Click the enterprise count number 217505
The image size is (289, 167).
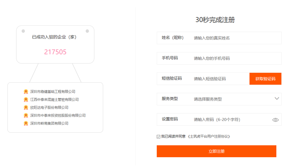tap(55, 52)
